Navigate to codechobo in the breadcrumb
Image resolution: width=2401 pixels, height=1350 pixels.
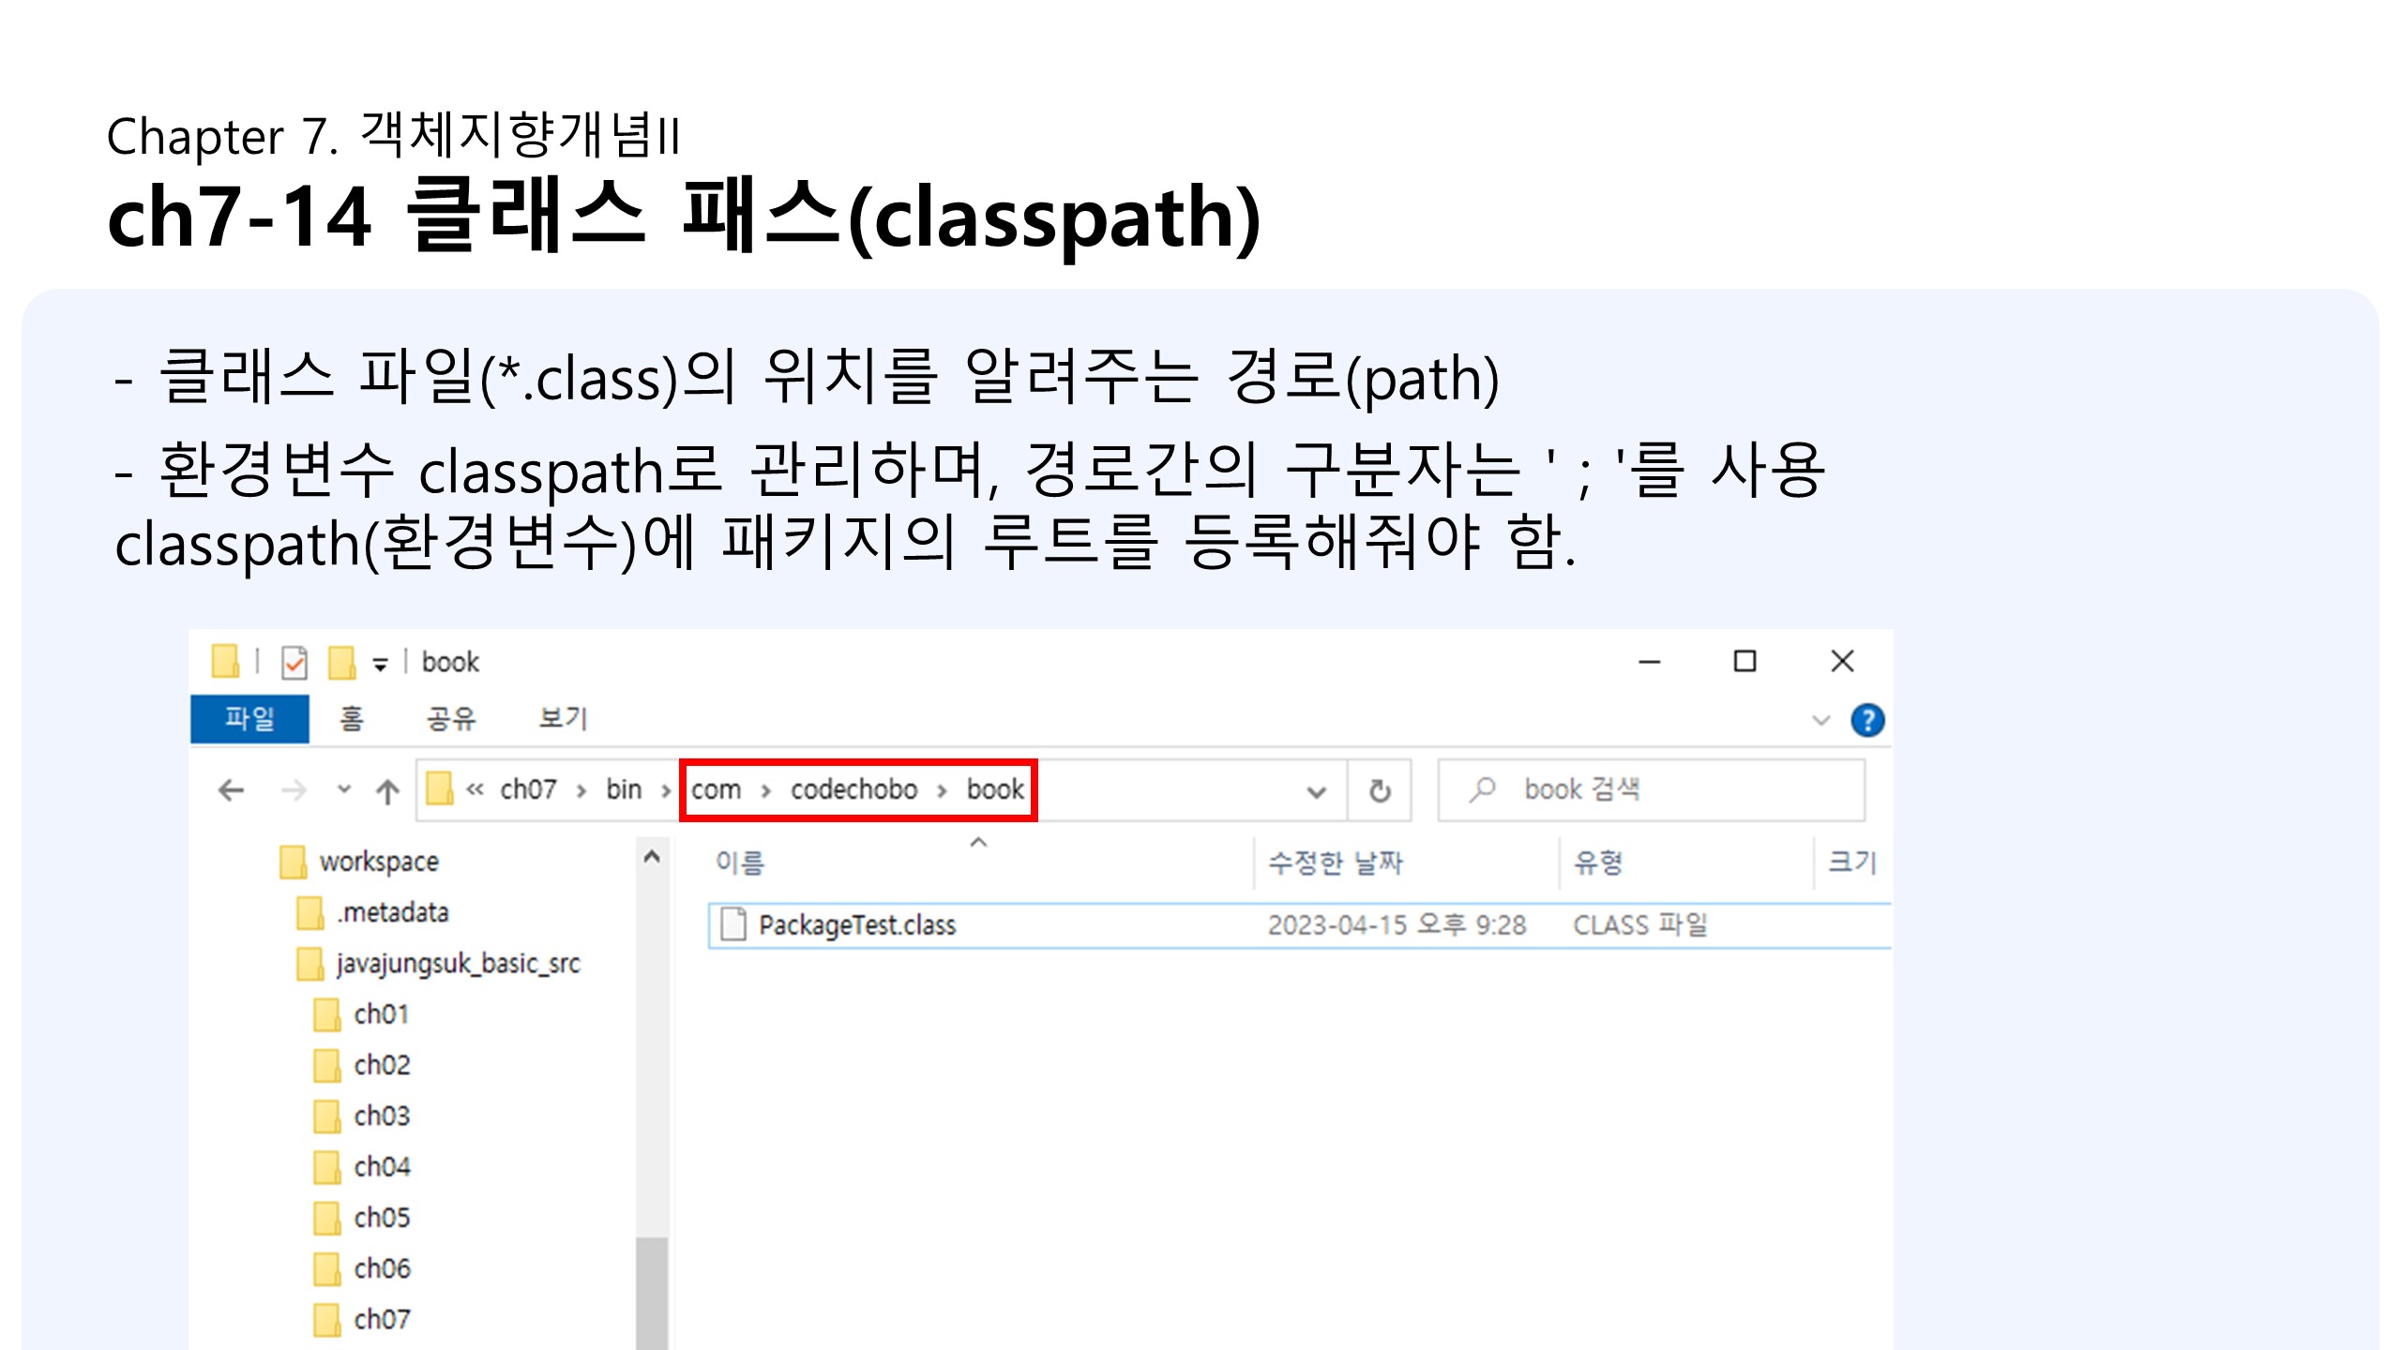(x=853, y=789)
